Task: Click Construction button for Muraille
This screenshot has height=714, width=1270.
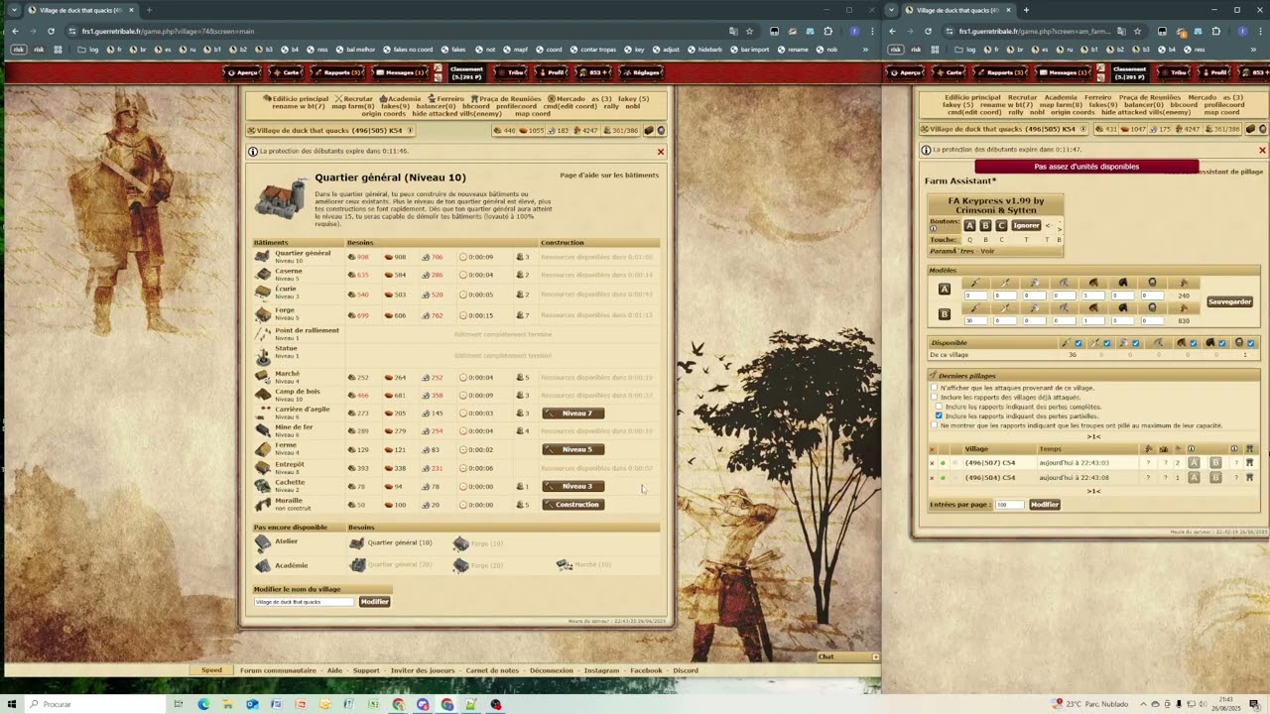Action: [572, 504]
